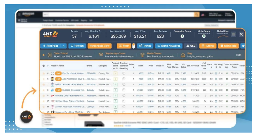Image resolution: width=257 pixels, height=138 pixels.
Task: Click resell score question icon for BLScode row
Action: tap(124, 90)
